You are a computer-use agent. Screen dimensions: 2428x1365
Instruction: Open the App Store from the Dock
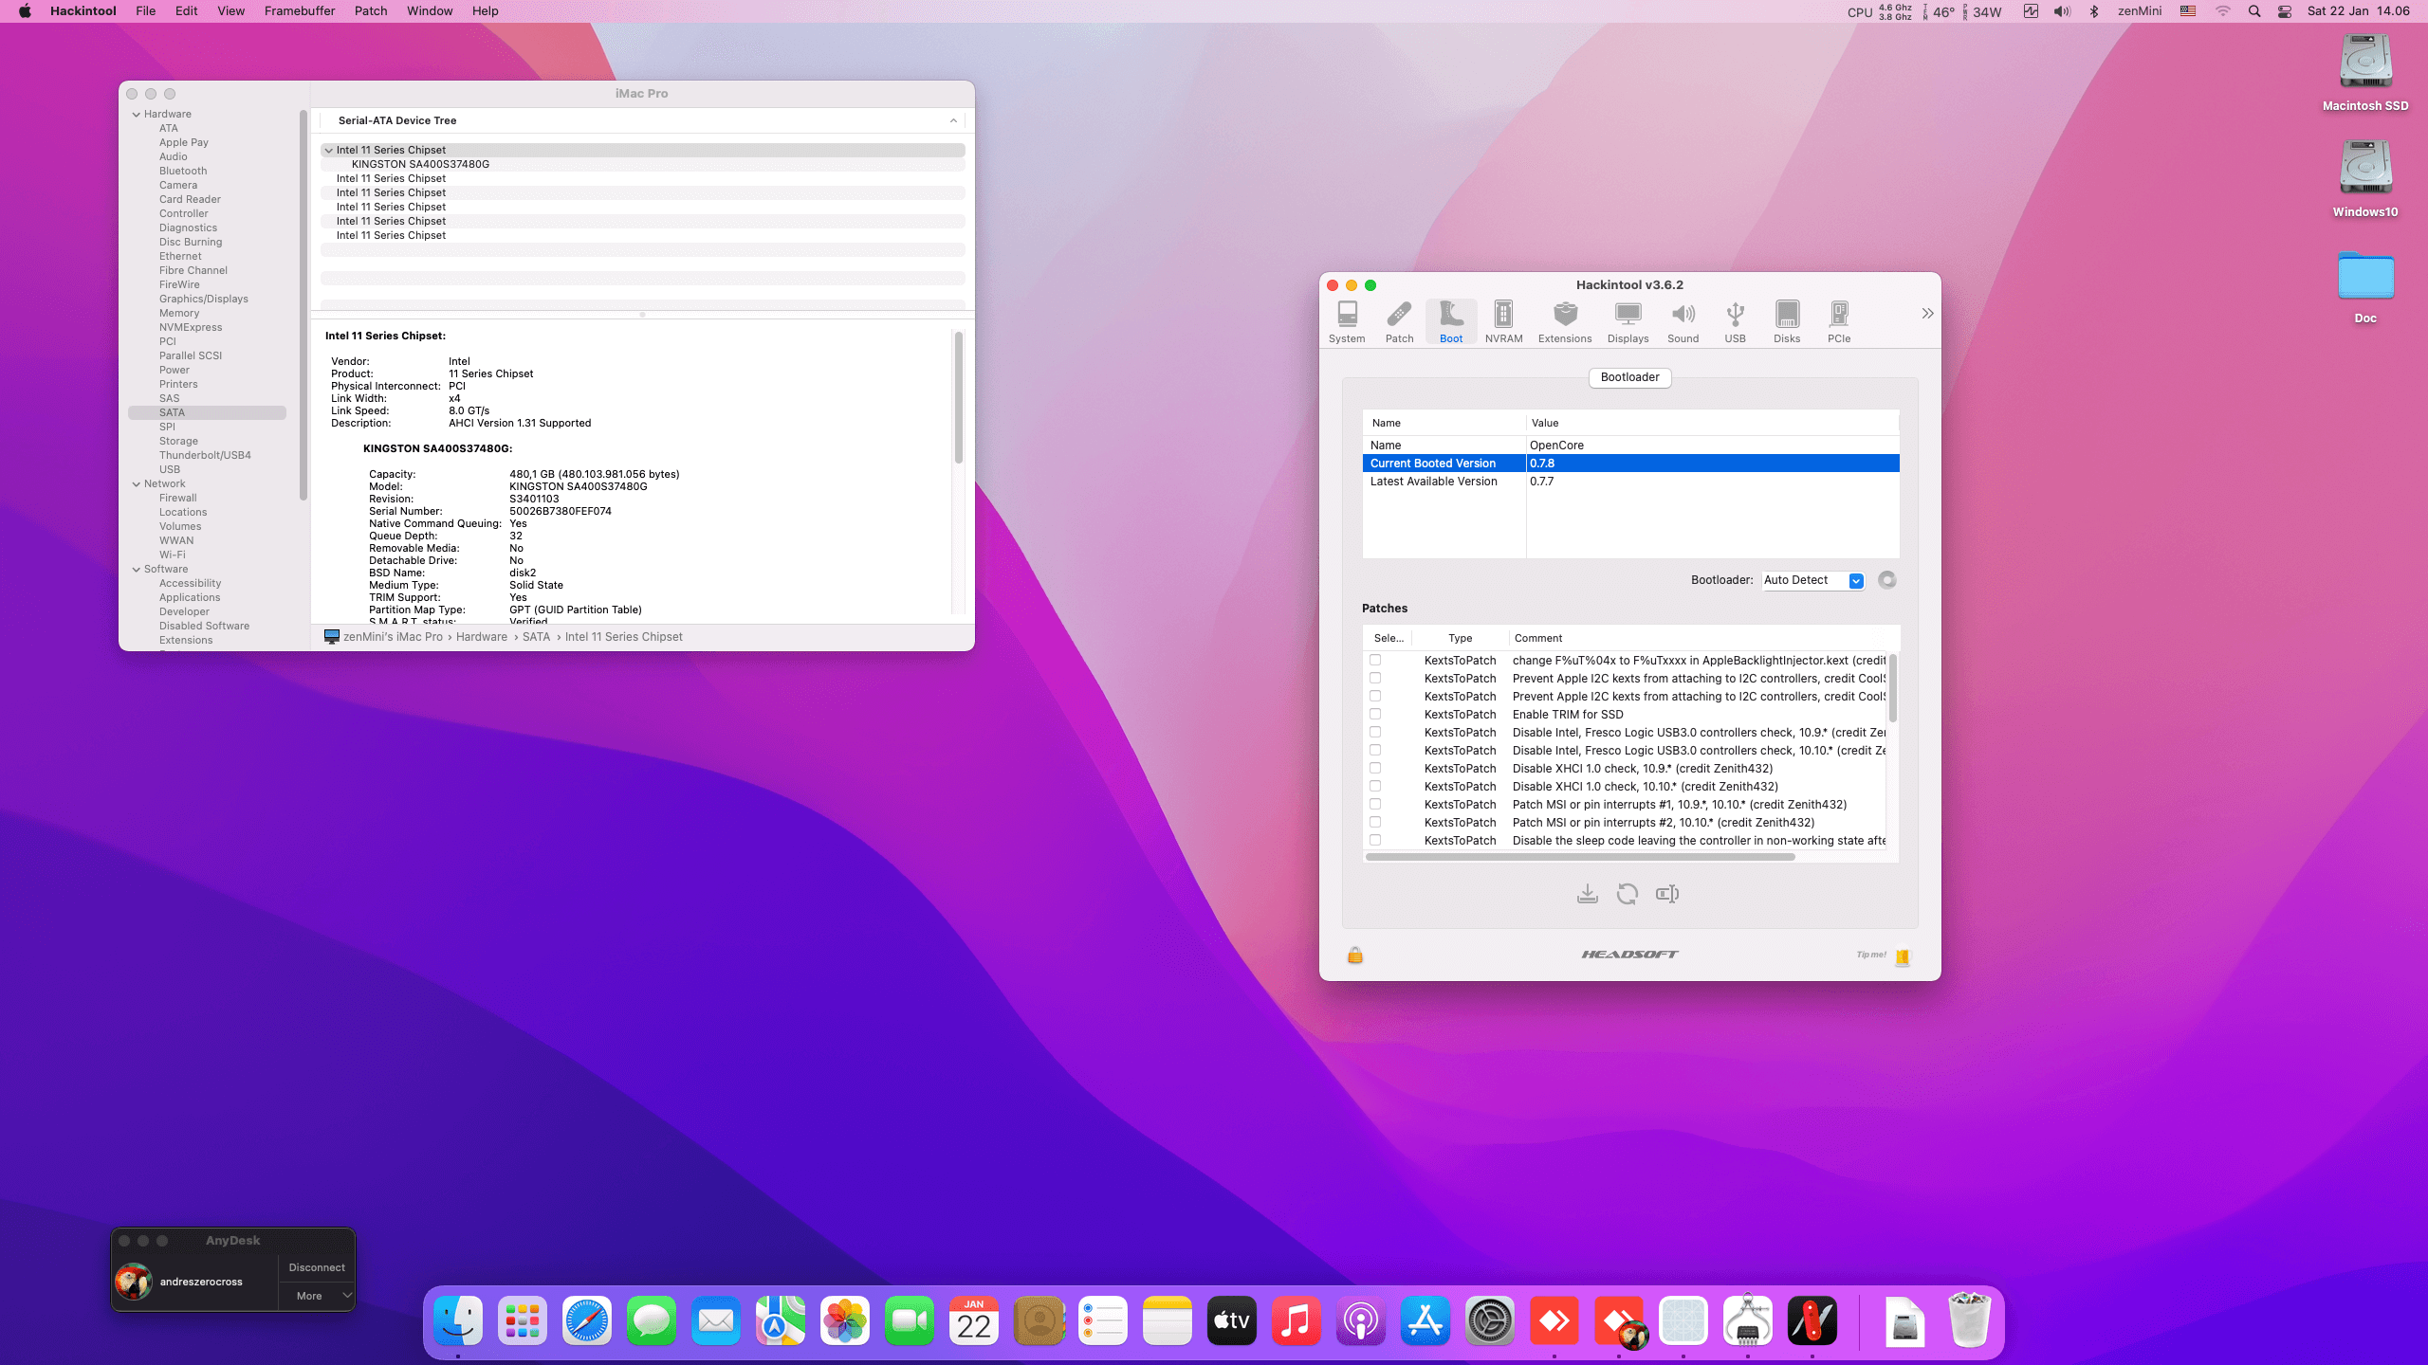[x=1426, y=1320]
